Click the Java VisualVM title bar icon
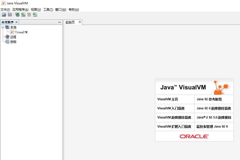240x160 pixels. pyautogui.click(x=4, y=3)
